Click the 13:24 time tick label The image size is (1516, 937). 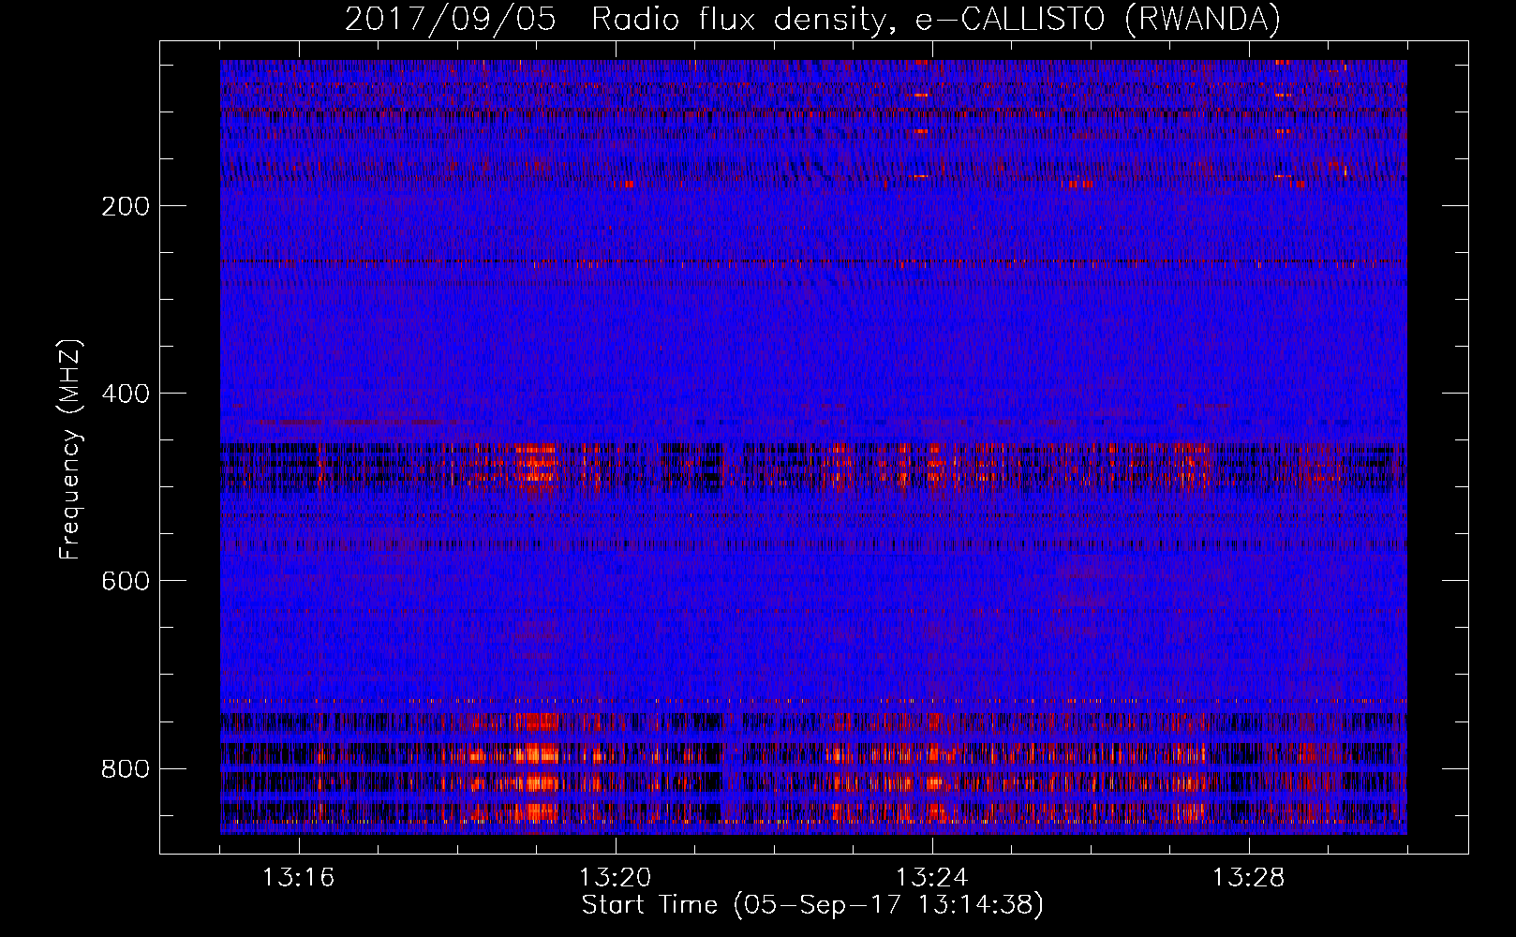(932, 878)
